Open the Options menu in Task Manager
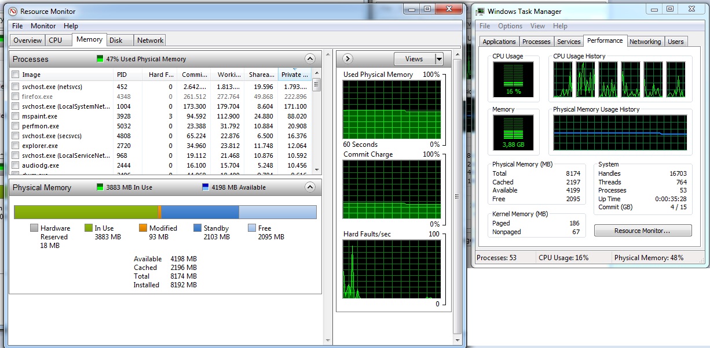This screenshot has width=710, height=348. click(510, 26)
